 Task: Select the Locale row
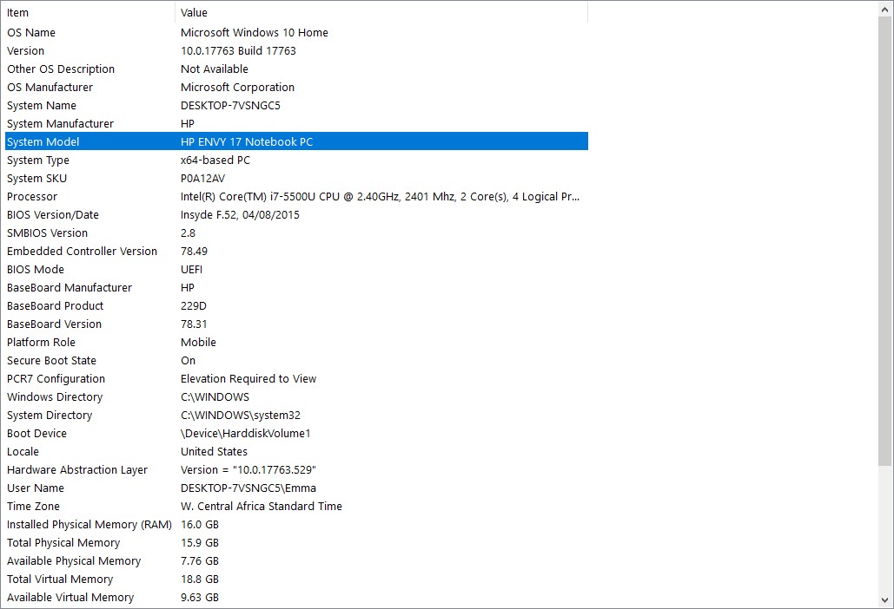[296, 451]
